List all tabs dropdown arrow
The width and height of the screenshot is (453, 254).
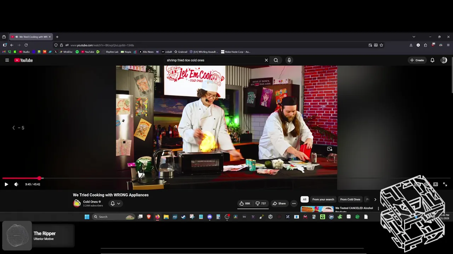coord(414,37)
